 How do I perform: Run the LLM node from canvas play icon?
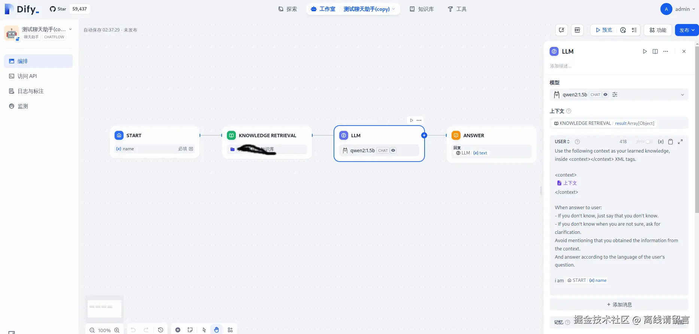pos(411,120)
